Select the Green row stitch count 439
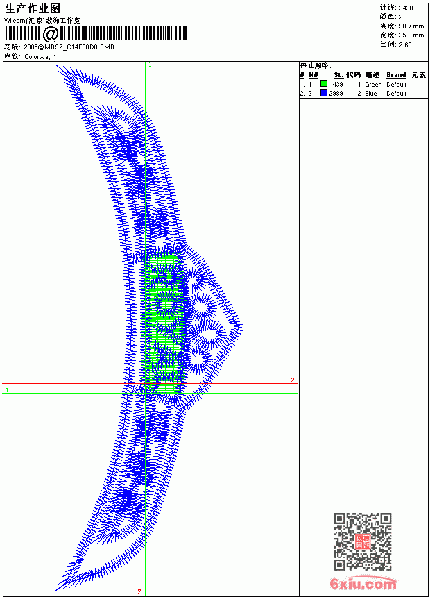The image size is (430, 597). click(338, 85)
